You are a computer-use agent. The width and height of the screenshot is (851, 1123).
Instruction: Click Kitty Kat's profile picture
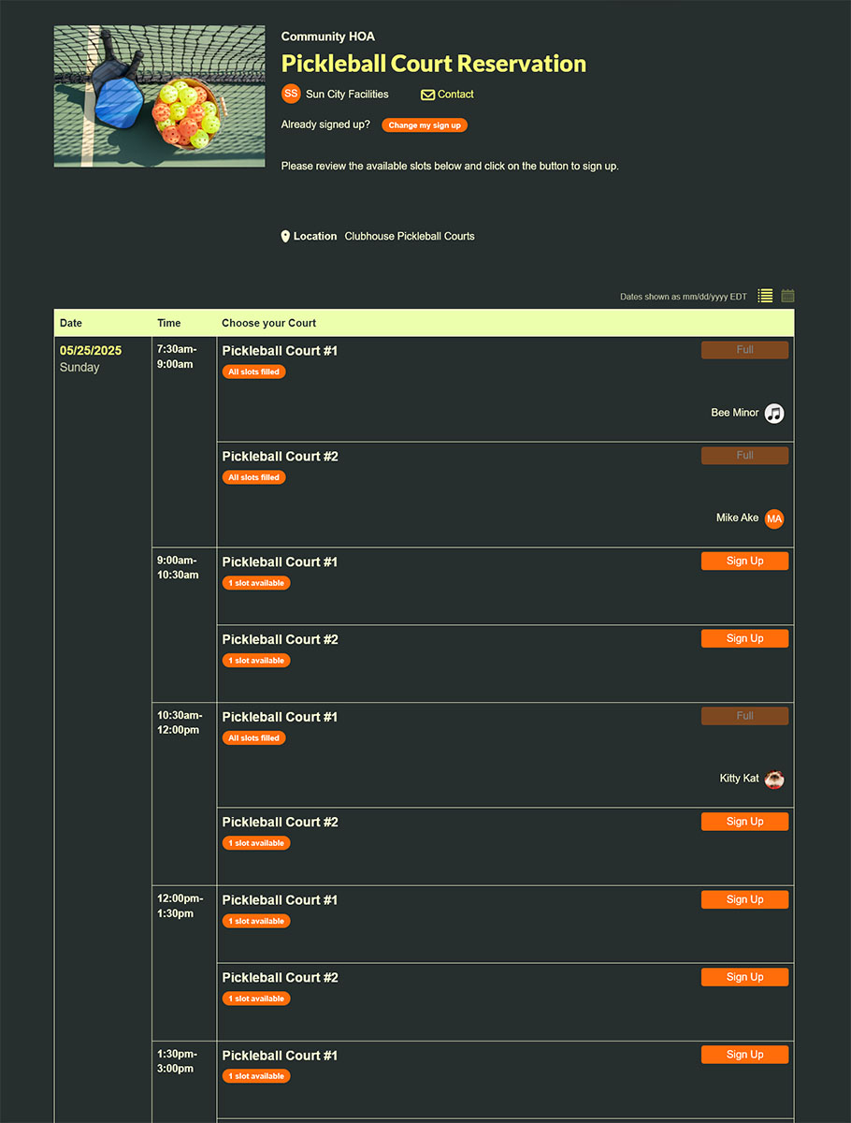(773, 779)
